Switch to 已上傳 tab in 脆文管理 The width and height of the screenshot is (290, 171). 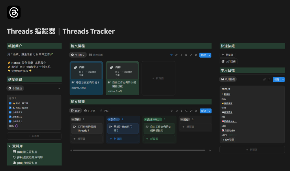[x=90, y=111]
